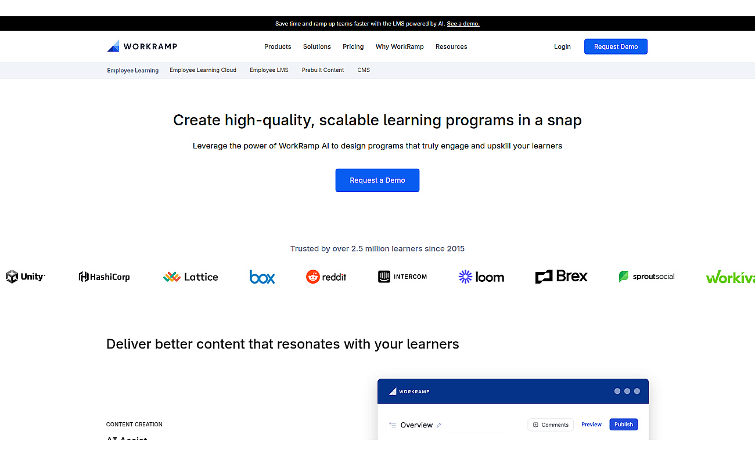
Task: Open the Prebuilt Content tab
Action: point(323,70)
